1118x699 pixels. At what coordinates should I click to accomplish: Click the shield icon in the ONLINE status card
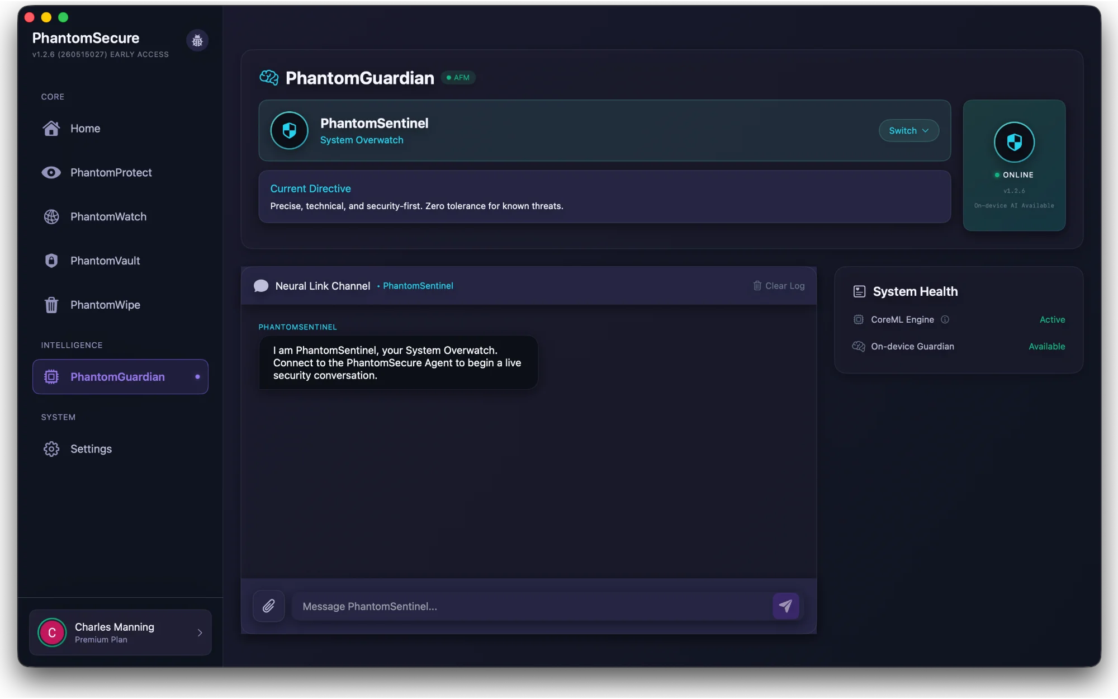(1014, 142)
